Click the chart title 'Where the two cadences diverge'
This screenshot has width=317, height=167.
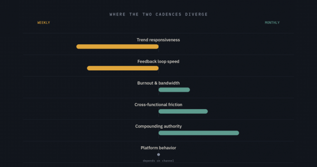pyautogui.click(x=158, y=14)
